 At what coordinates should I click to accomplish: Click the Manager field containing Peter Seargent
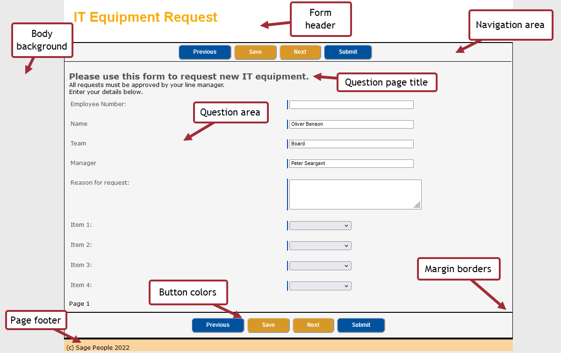(351, 164)
